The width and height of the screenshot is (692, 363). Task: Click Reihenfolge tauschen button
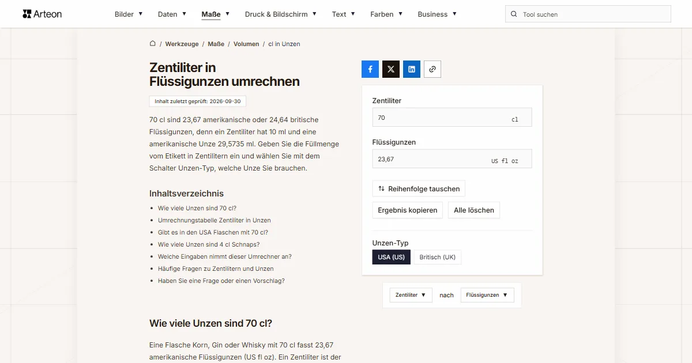419,188
